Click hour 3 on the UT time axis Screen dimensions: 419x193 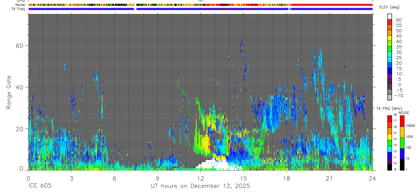point(71,178)
